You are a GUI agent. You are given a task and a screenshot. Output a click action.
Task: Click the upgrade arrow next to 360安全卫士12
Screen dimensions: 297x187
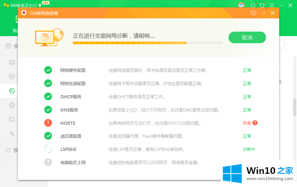(x=40, y=5)
